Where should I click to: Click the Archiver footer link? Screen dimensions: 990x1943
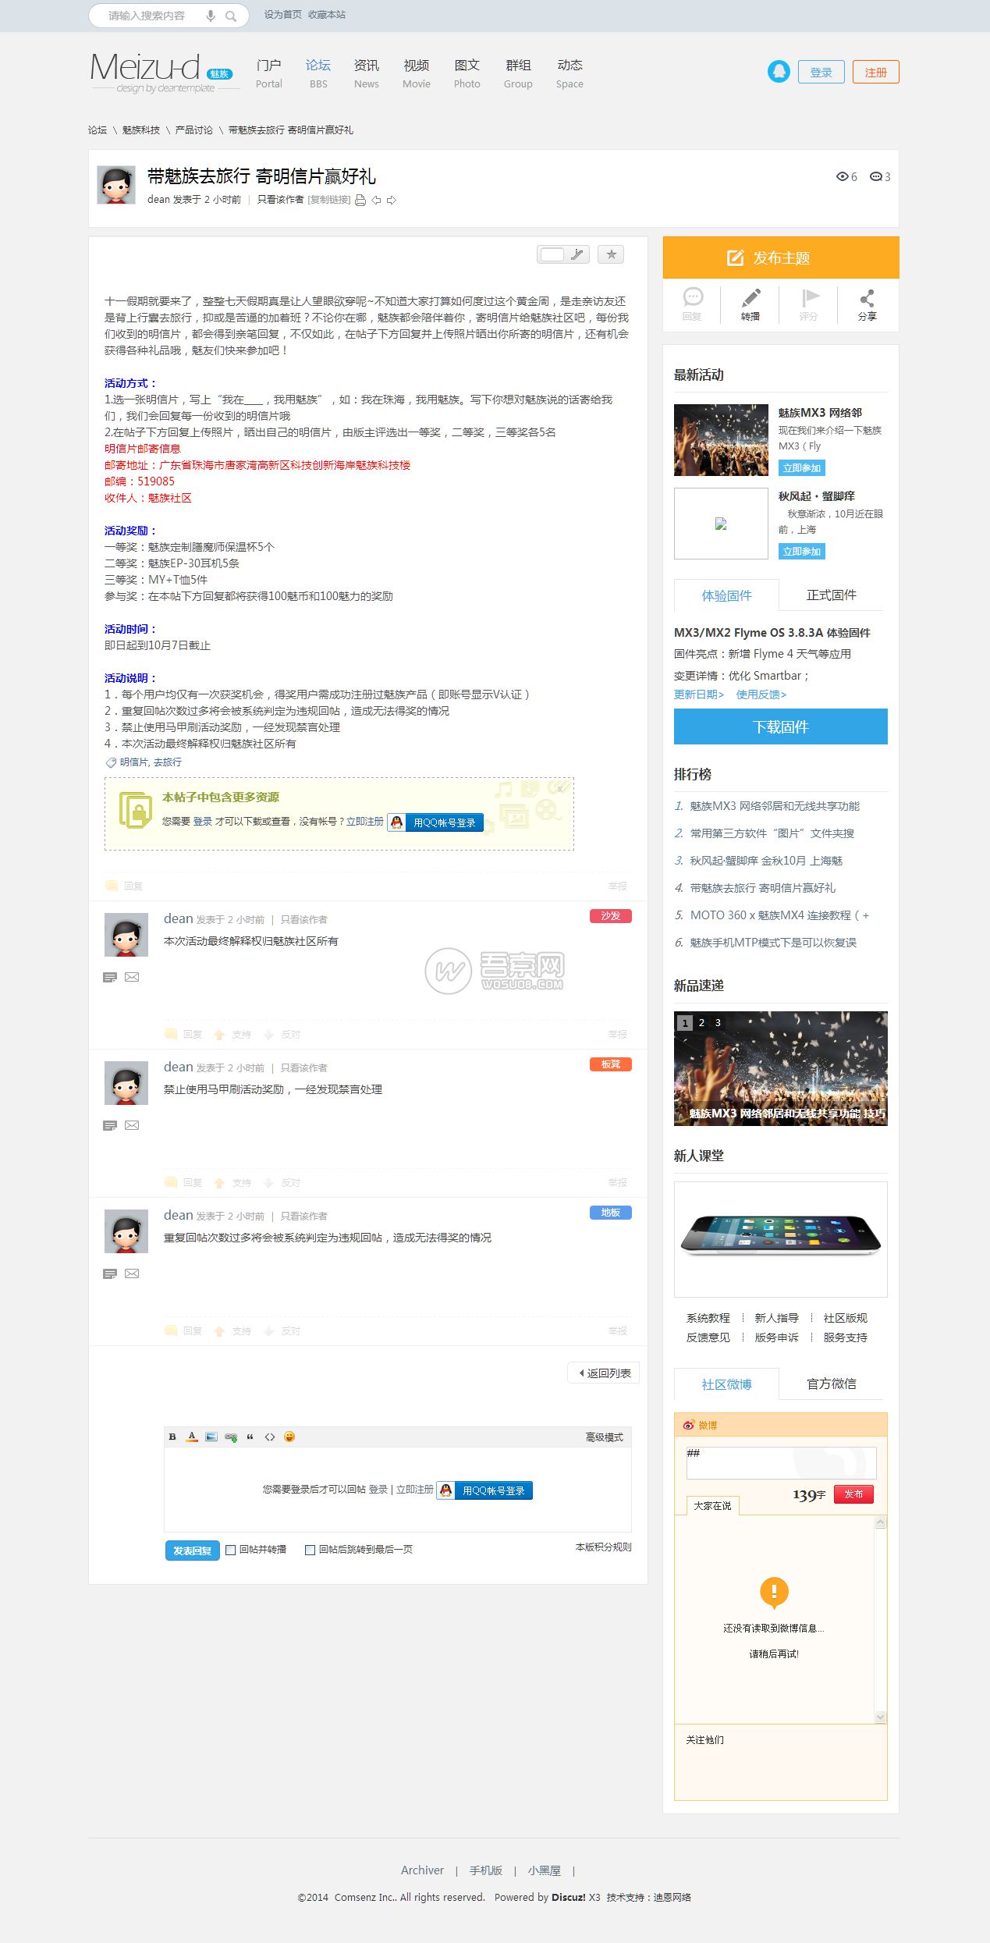coord(422,1870)
